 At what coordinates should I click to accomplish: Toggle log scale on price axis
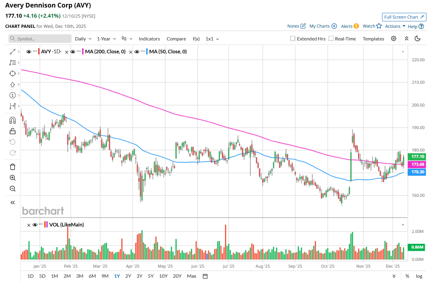click(419, 276)
